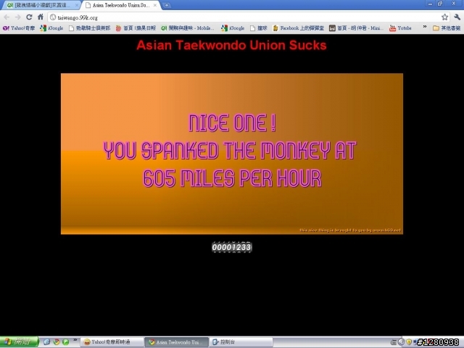The width and height of the screenshot is (464, 348).
Task: Switch to Asian Taekwondo taskbar button
Action: coord(176,342)
